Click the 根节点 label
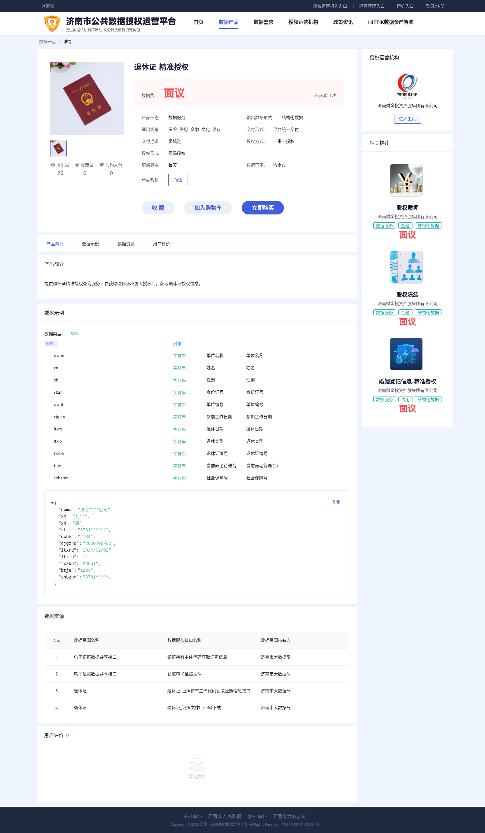This screenshot has width=485, height=833. pyautogui.click(x=51, y=344)
